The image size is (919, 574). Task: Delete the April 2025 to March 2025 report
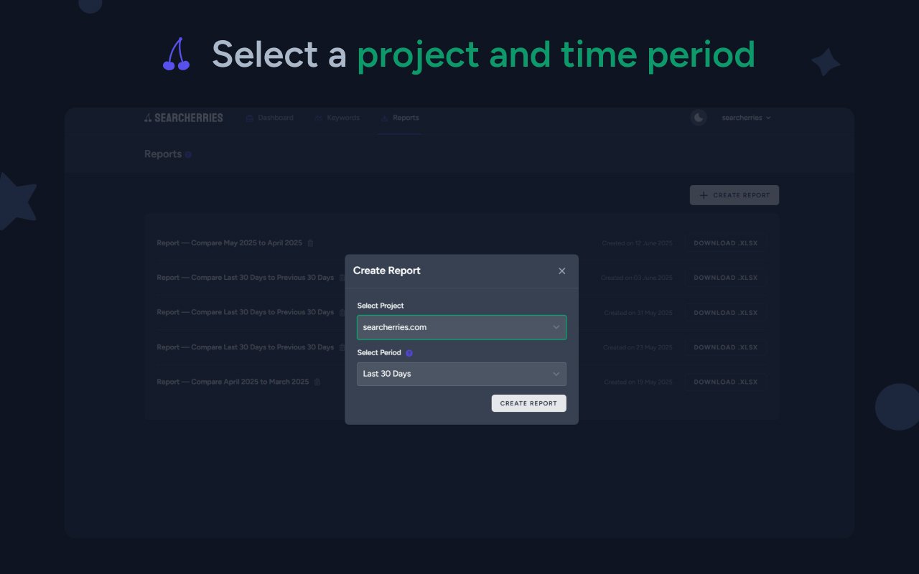[x=317, y=382]
